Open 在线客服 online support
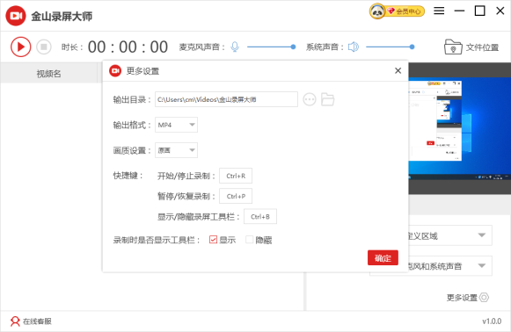511x332 pixels. coord(31,321)
